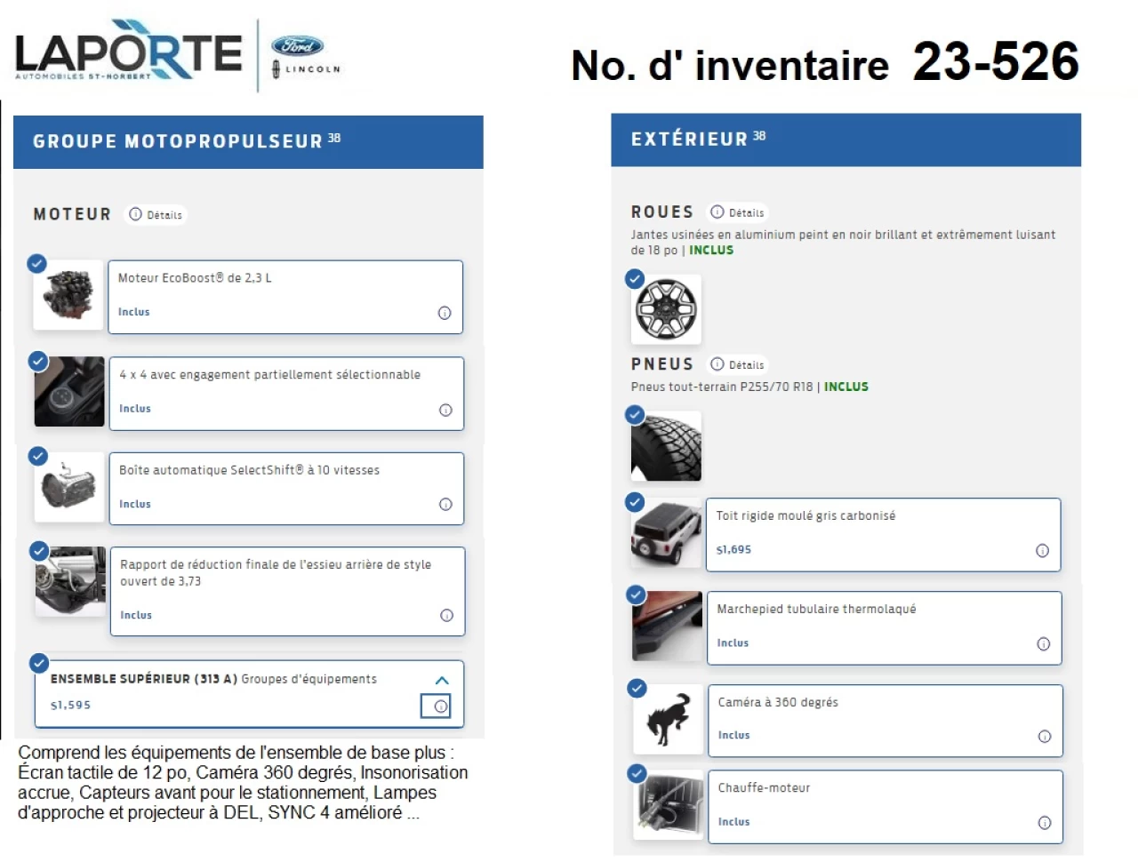The width and height of the screenshot is (1138, 862).
Task: Click the all-terrain tire thumbnail
Action: (666, 446)
